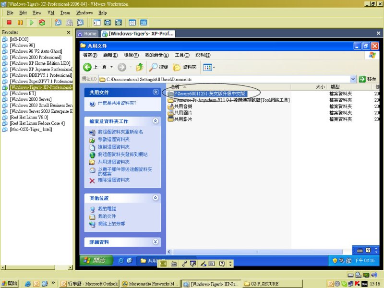
Task: Select [Windows 2000 Professional] in Favorites
Action: pyautogui.click(x=36, y=57)
